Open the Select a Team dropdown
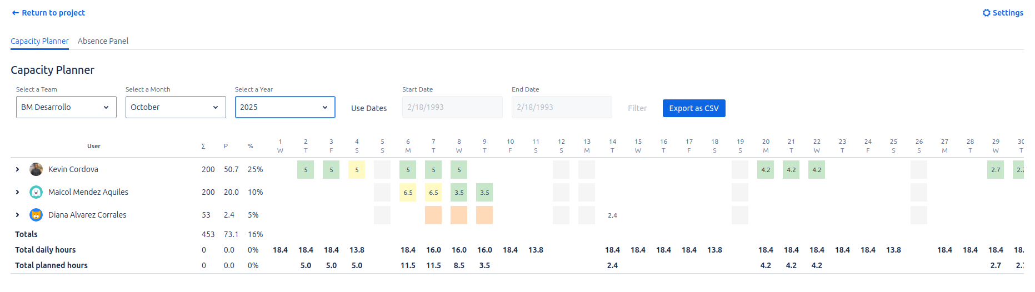 [x=66, y=107]
